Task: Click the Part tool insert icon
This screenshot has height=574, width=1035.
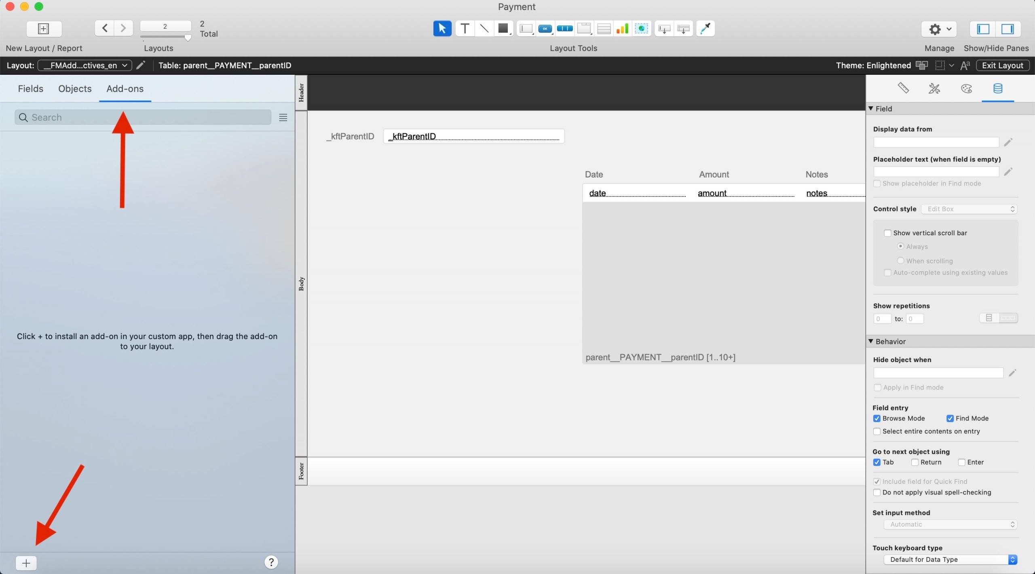Action: tap(683, 29)
